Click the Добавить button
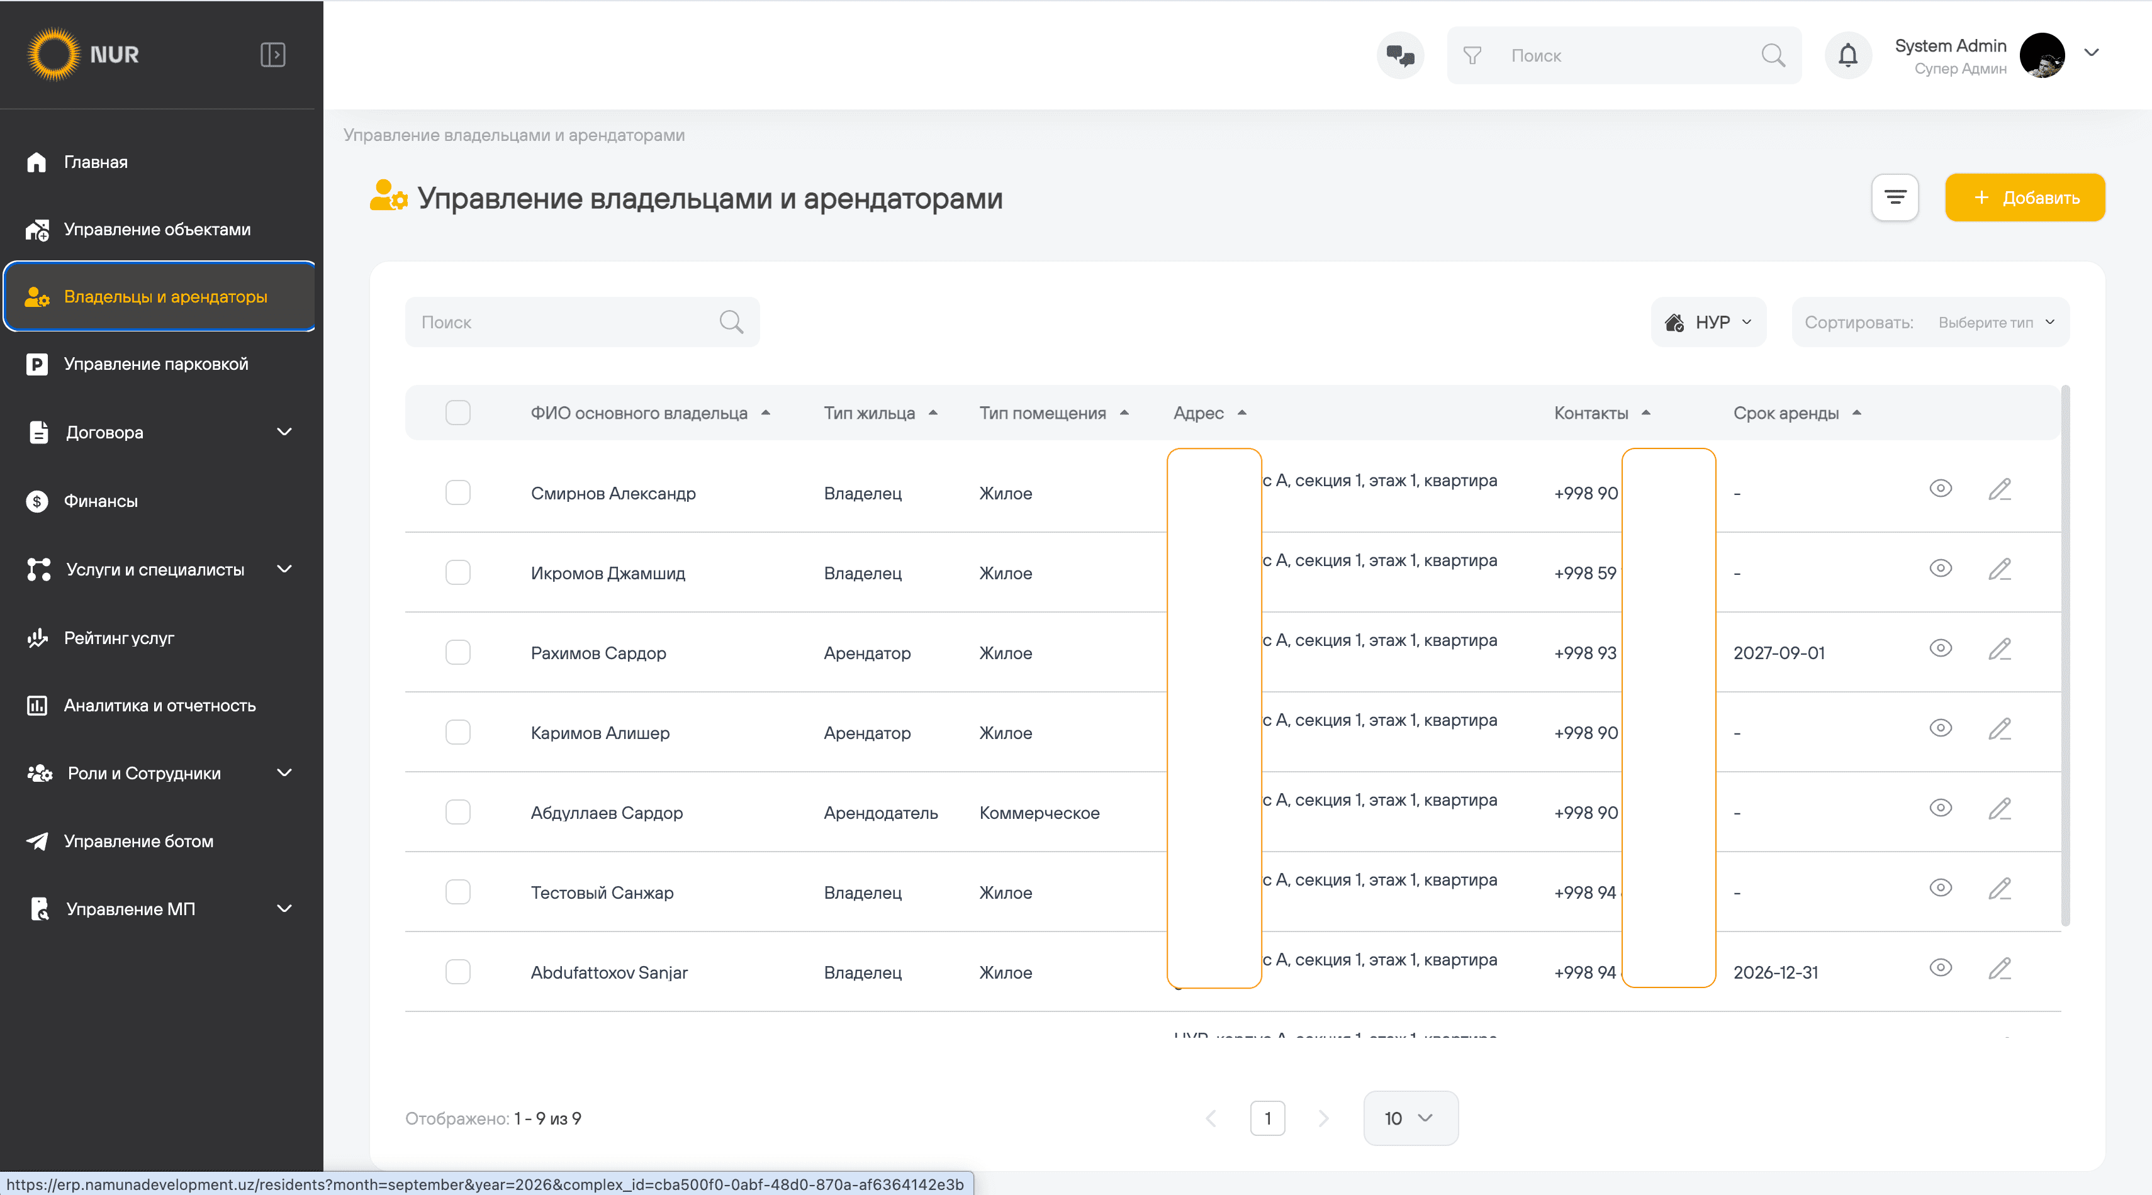The height and width of the screenshot is (1195, 2152). (2025, 198)
